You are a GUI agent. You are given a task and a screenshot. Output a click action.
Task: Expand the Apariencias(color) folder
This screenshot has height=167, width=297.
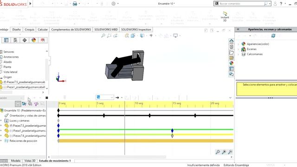click(x=238, y=44)
